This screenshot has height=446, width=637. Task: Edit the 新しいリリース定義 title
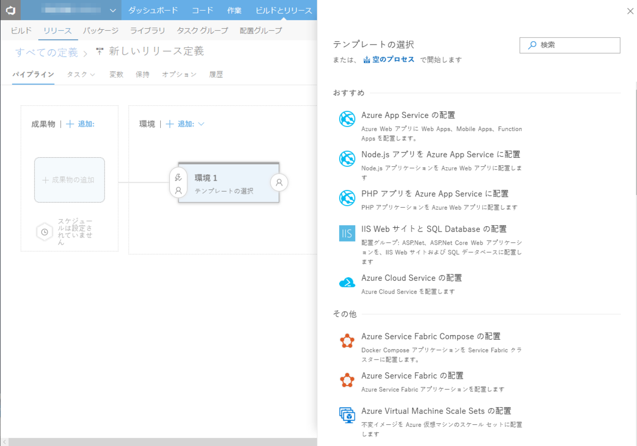[156, 52]
